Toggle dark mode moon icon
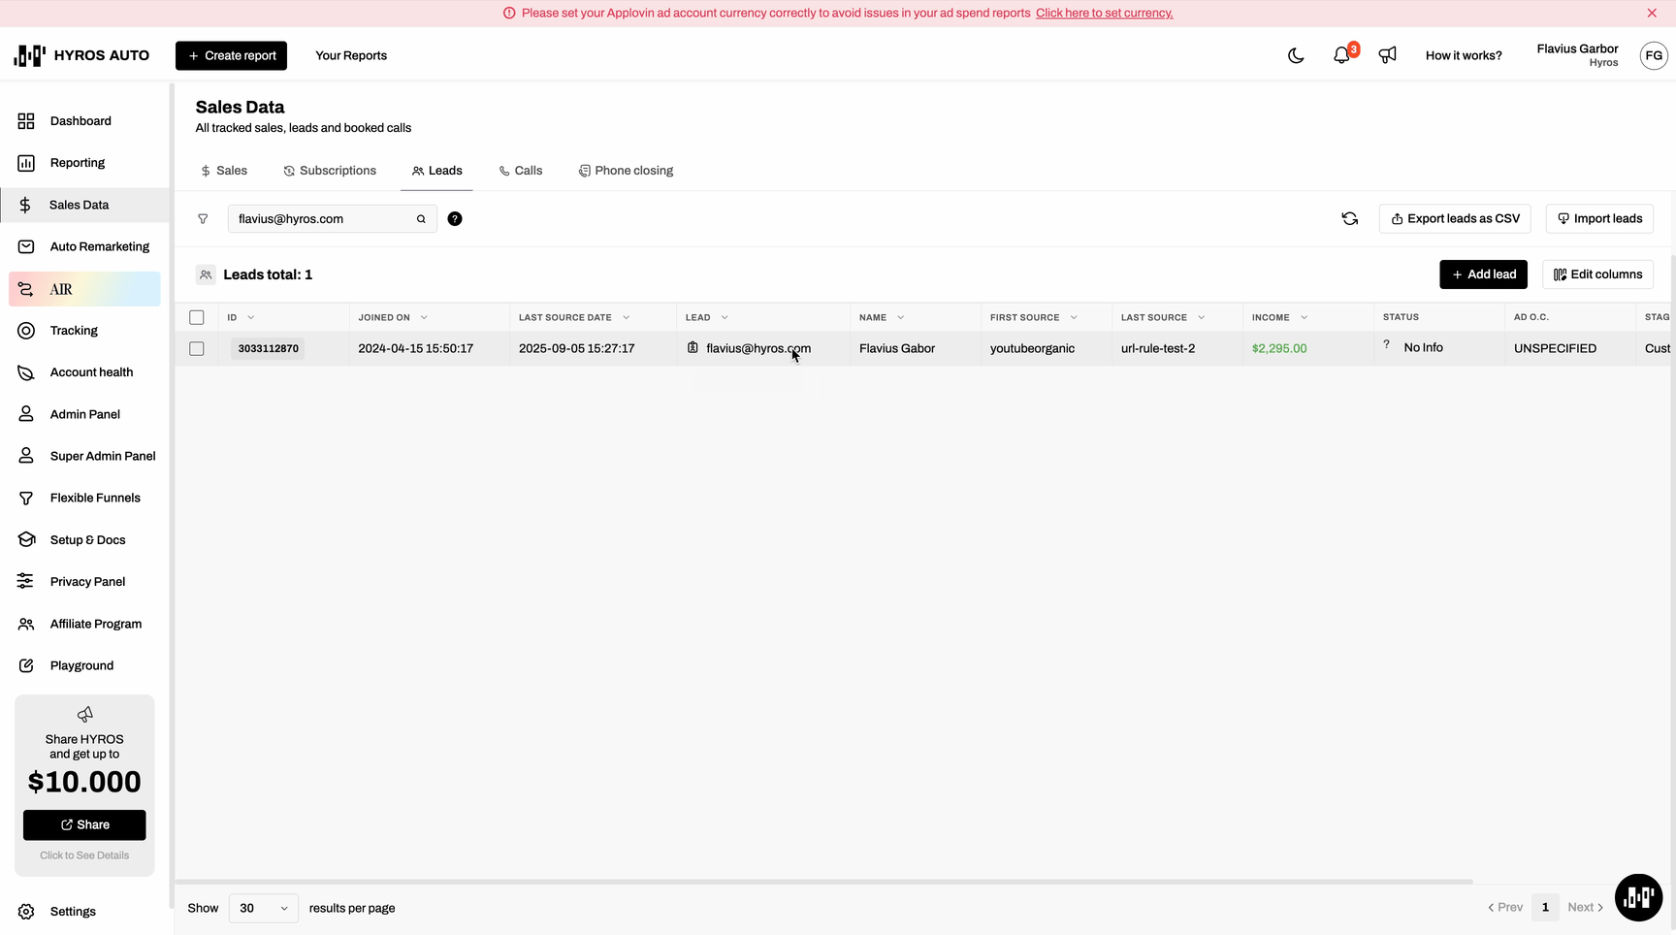Image resolution: width=1676 pixels, height=935 pixels. click(1296, 55)
